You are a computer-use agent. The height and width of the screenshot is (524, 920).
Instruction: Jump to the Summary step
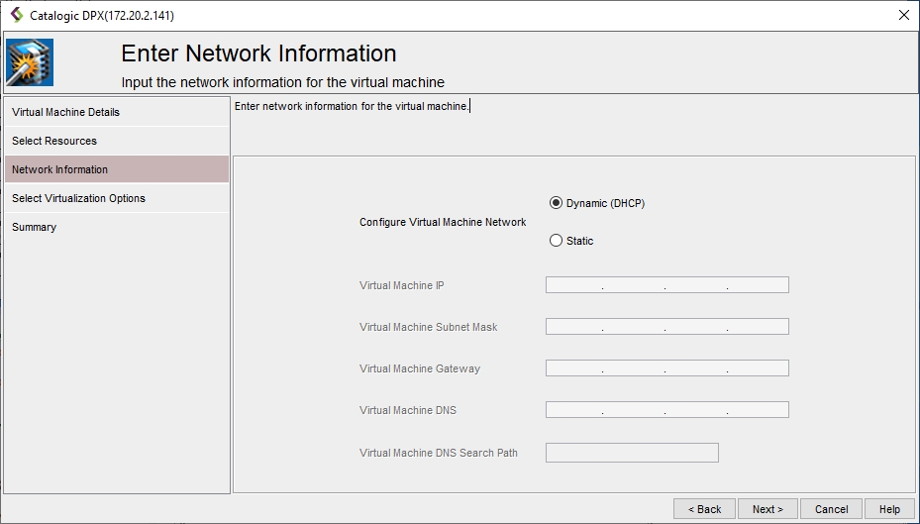coord(34,227)
